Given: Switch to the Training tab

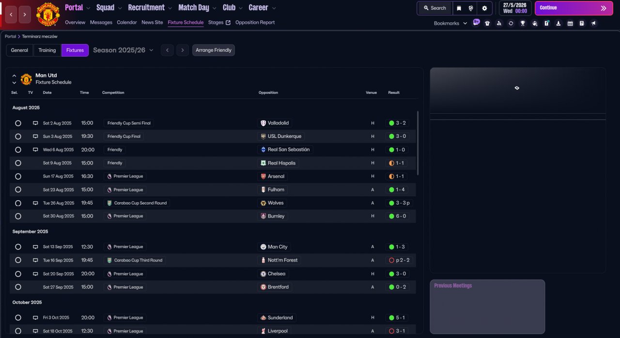Looking at the screenshot, I should (47, 50).
